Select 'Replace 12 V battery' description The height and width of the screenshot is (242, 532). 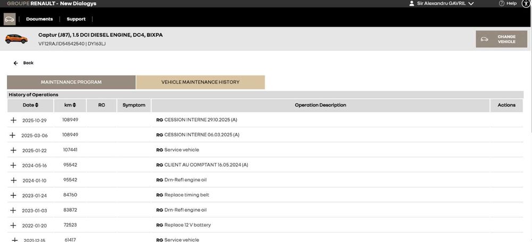point(187,224)
